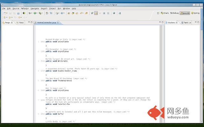The height and width of the screenshot is (127, 204).
Task: Click the 'Ruined Bridge in Italy' comment line
Action: tap(65, 39)
